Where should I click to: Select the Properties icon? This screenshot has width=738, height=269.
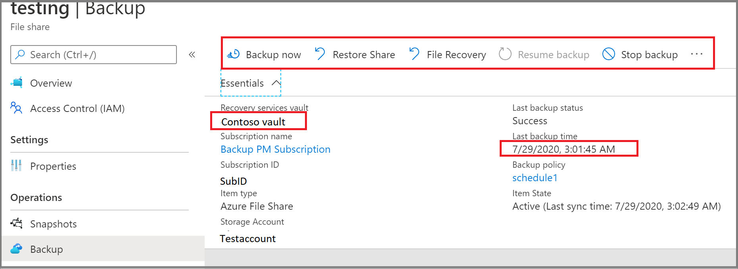tap(16, 166)
